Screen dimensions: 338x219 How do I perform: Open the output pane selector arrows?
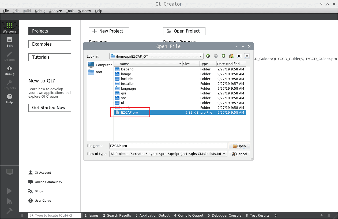[276, 216]
